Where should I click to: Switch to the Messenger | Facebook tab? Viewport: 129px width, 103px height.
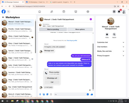tap(13, 2)
